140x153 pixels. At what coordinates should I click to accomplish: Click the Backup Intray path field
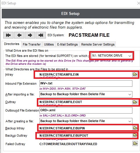[x=86, y=128]
